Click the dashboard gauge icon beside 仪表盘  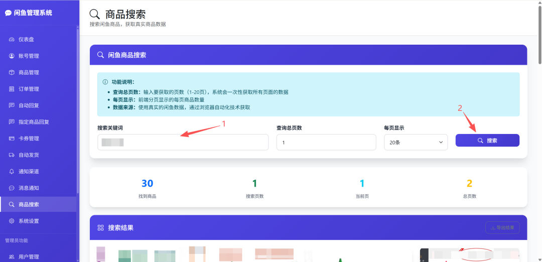[12, 40]
